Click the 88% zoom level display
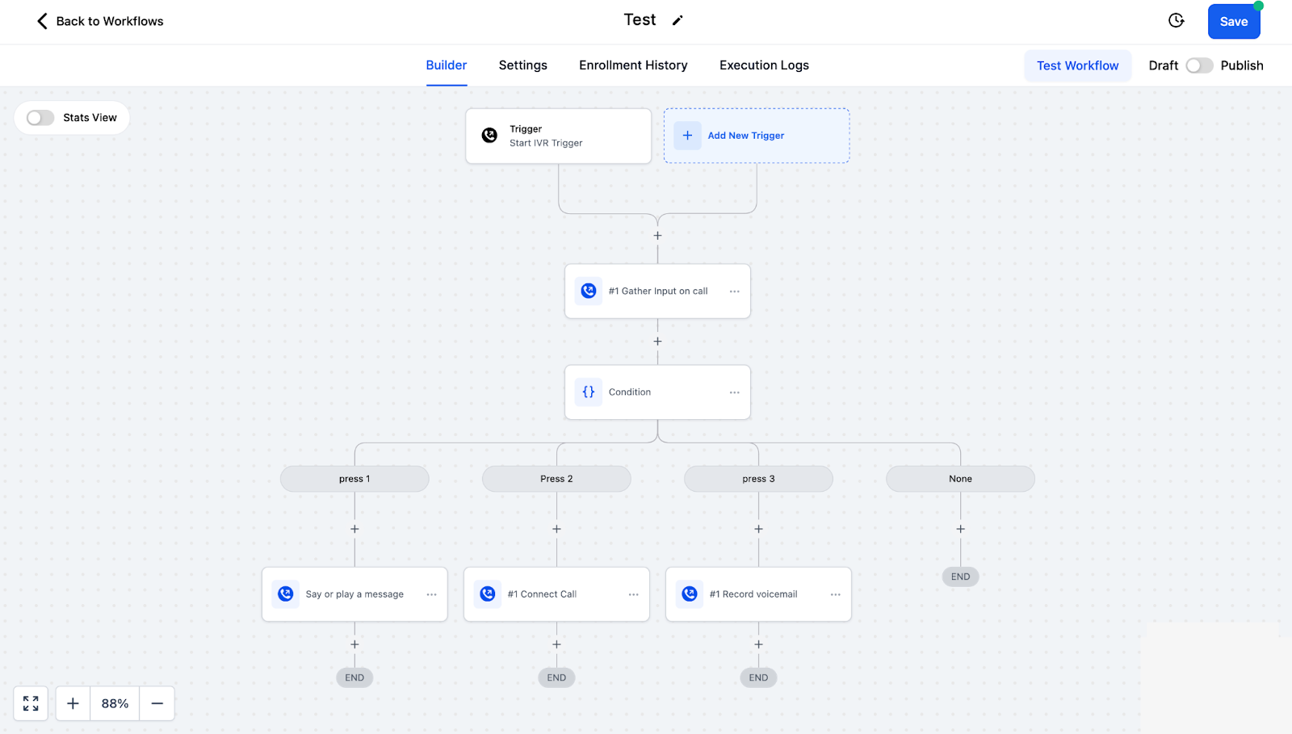Viewport: 1292px width, 734px height. click(x=115, y=703)
